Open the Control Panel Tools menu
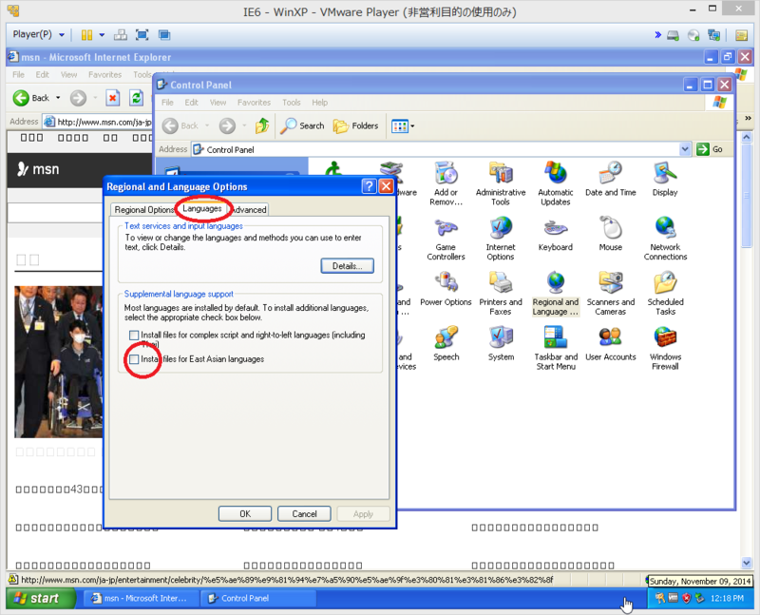The image size is (760, 615). (292, 103)
